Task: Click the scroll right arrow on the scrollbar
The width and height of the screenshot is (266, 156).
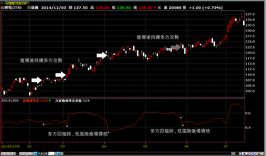Action: tap(240, 154)
